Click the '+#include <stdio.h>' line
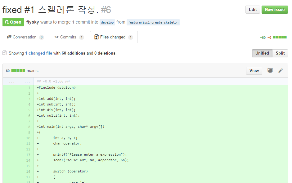Screen dimensions: 292x183 click(x=56, y=87)
